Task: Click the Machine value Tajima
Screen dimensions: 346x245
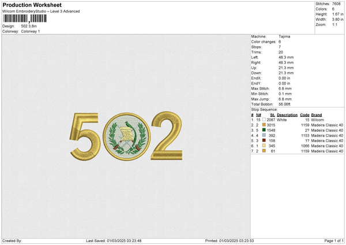Action: click(x=285, y=36)
